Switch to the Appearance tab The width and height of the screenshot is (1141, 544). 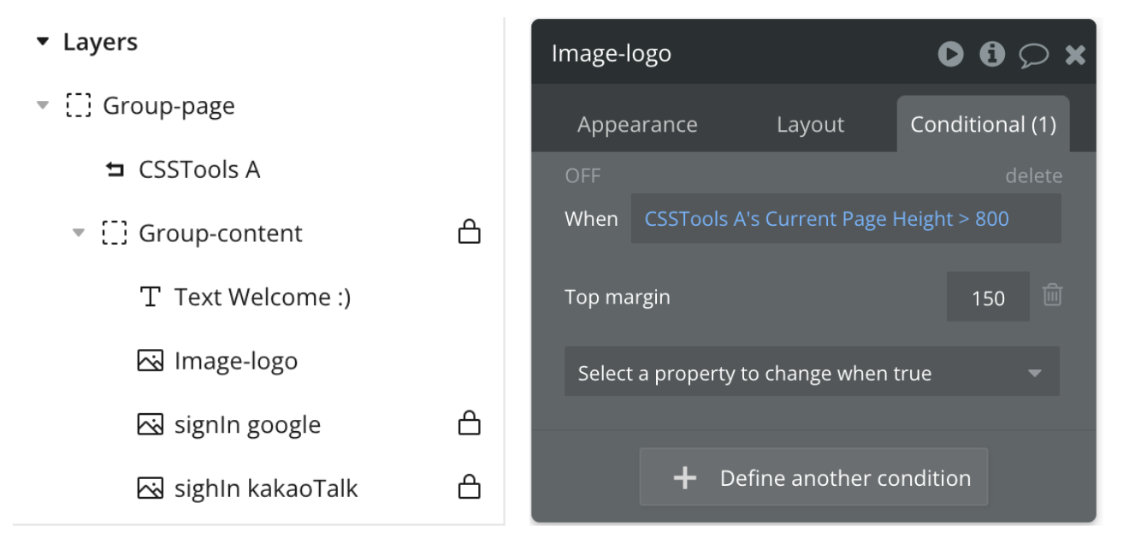pyautogui.click(x=637, y=125)
